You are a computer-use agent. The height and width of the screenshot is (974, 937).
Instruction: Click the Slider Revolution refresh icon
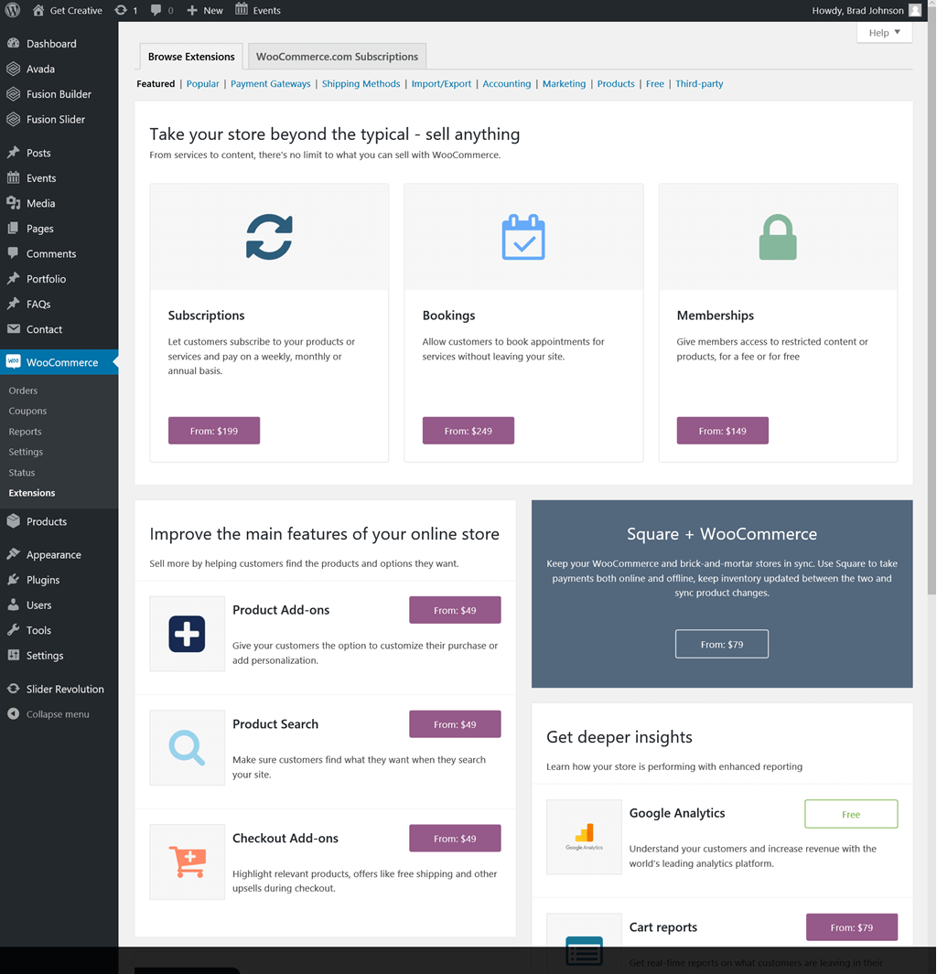pos(13,689)
